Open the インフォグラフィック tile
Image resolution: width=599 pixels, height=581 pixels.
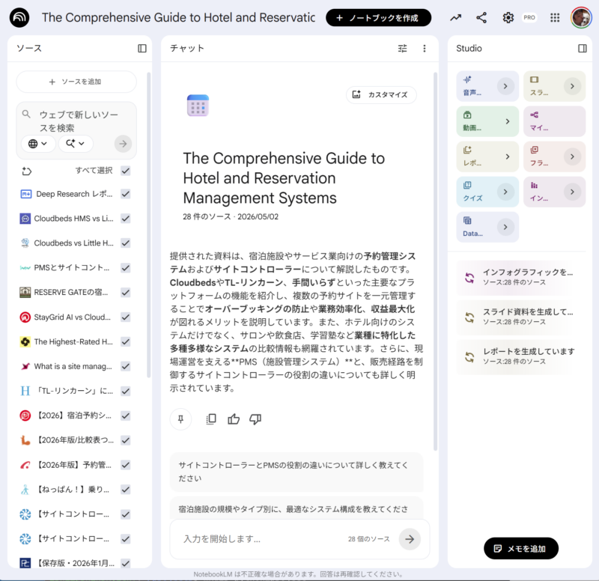pos(554,192)
